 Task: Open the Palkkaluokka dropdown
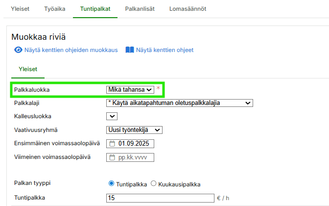tap(130, 89)
